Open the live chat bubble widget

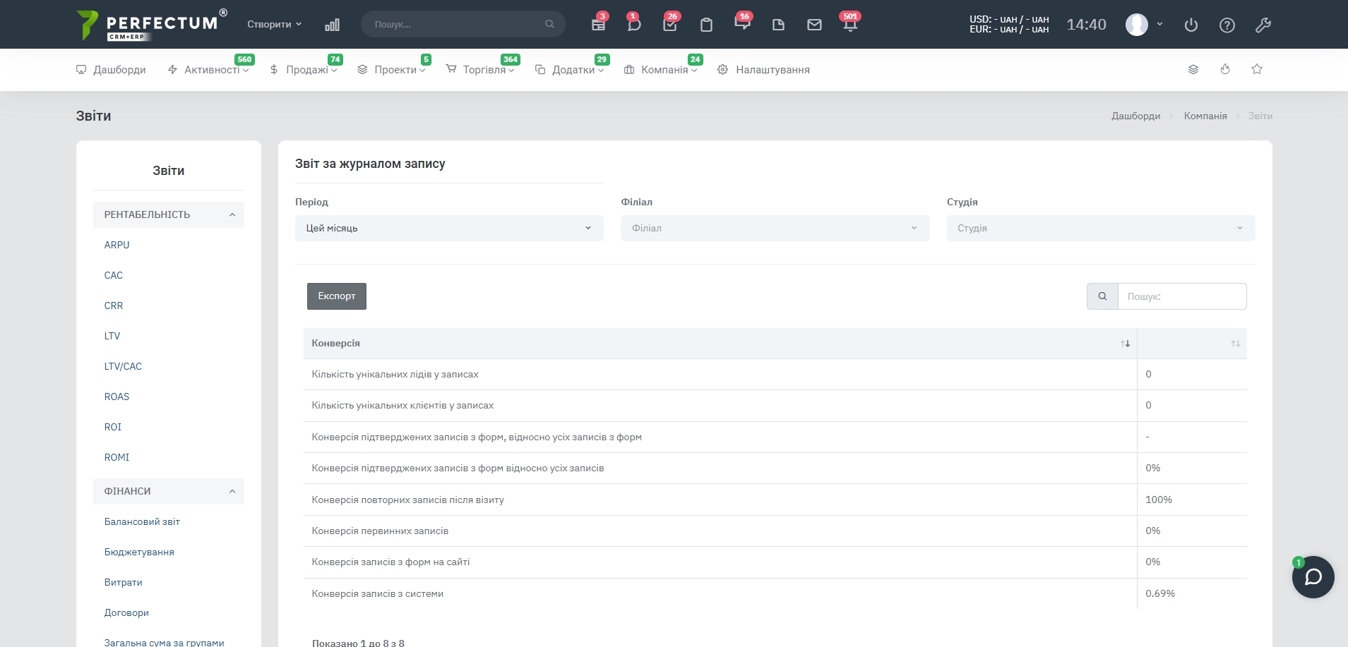click(1313, 577)
